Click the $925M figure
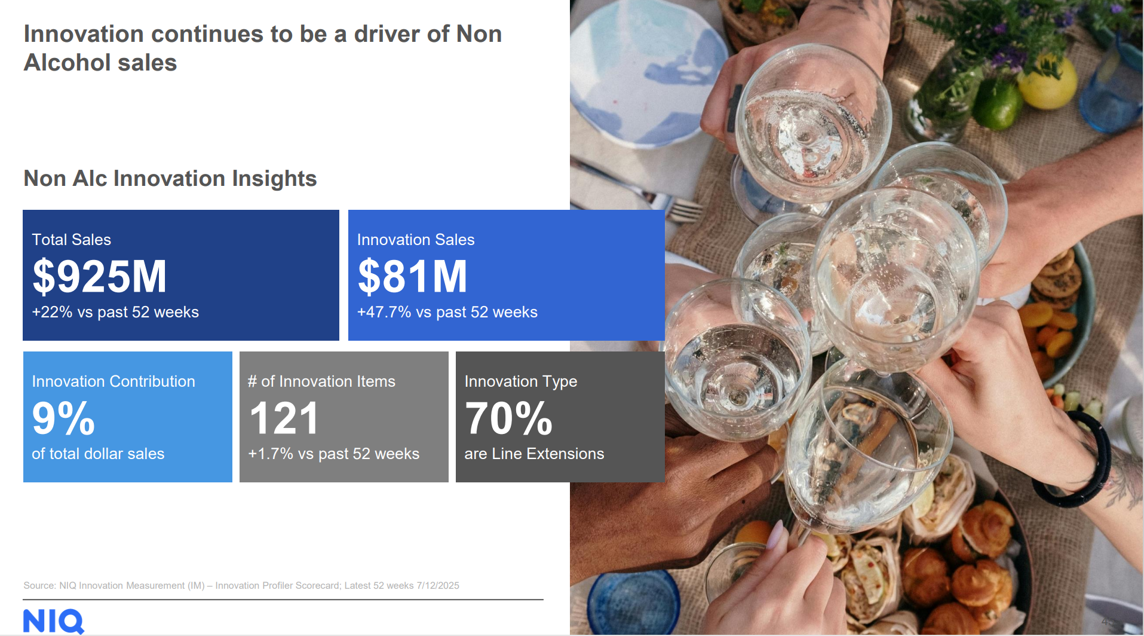The width and height of the screenshot is (1144, 636). [100, 276]
